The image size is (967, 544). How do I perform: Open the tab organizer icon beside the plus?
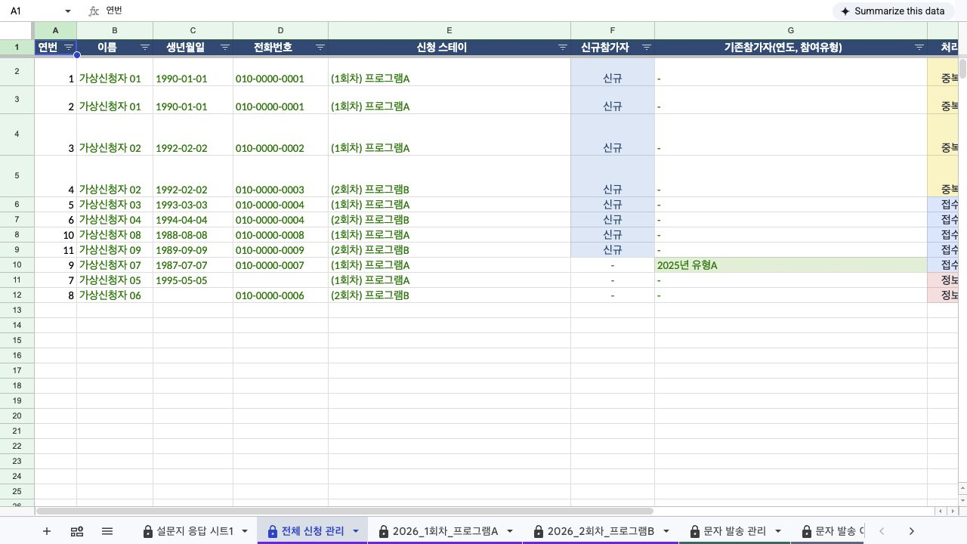pos(77,531)
